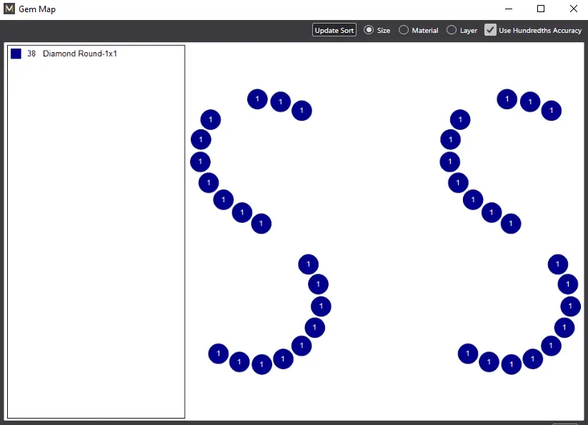The height and width of the screenshot is (425, 588).
Task: Click the top-right end gem of right S
Action: tap(551, 111)
